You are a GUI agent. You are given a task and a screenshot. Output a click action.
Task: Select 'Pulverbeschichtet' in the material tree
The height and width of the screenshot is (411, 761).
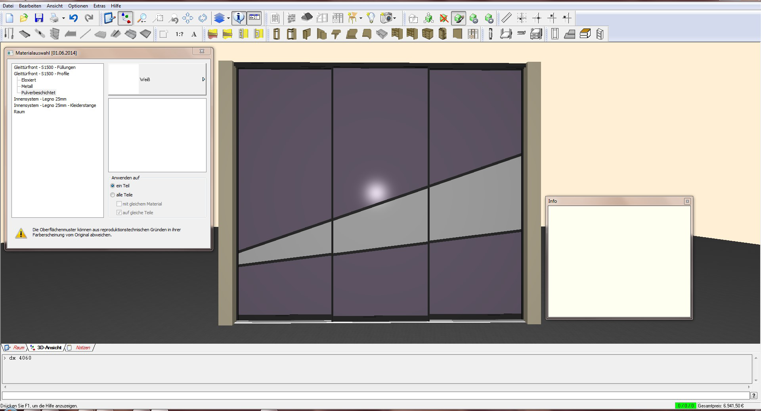coord(38,93)
